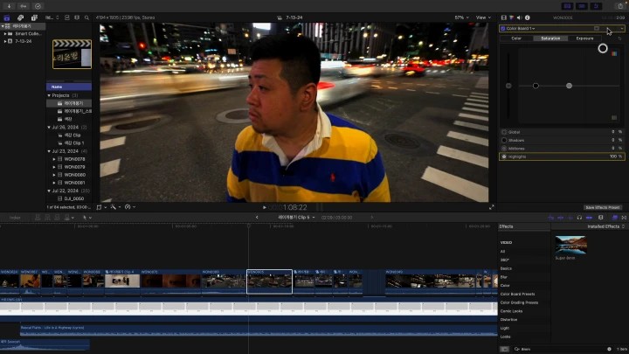
Task: Select the Midtones saturation row
Action: tap(562, 149)
